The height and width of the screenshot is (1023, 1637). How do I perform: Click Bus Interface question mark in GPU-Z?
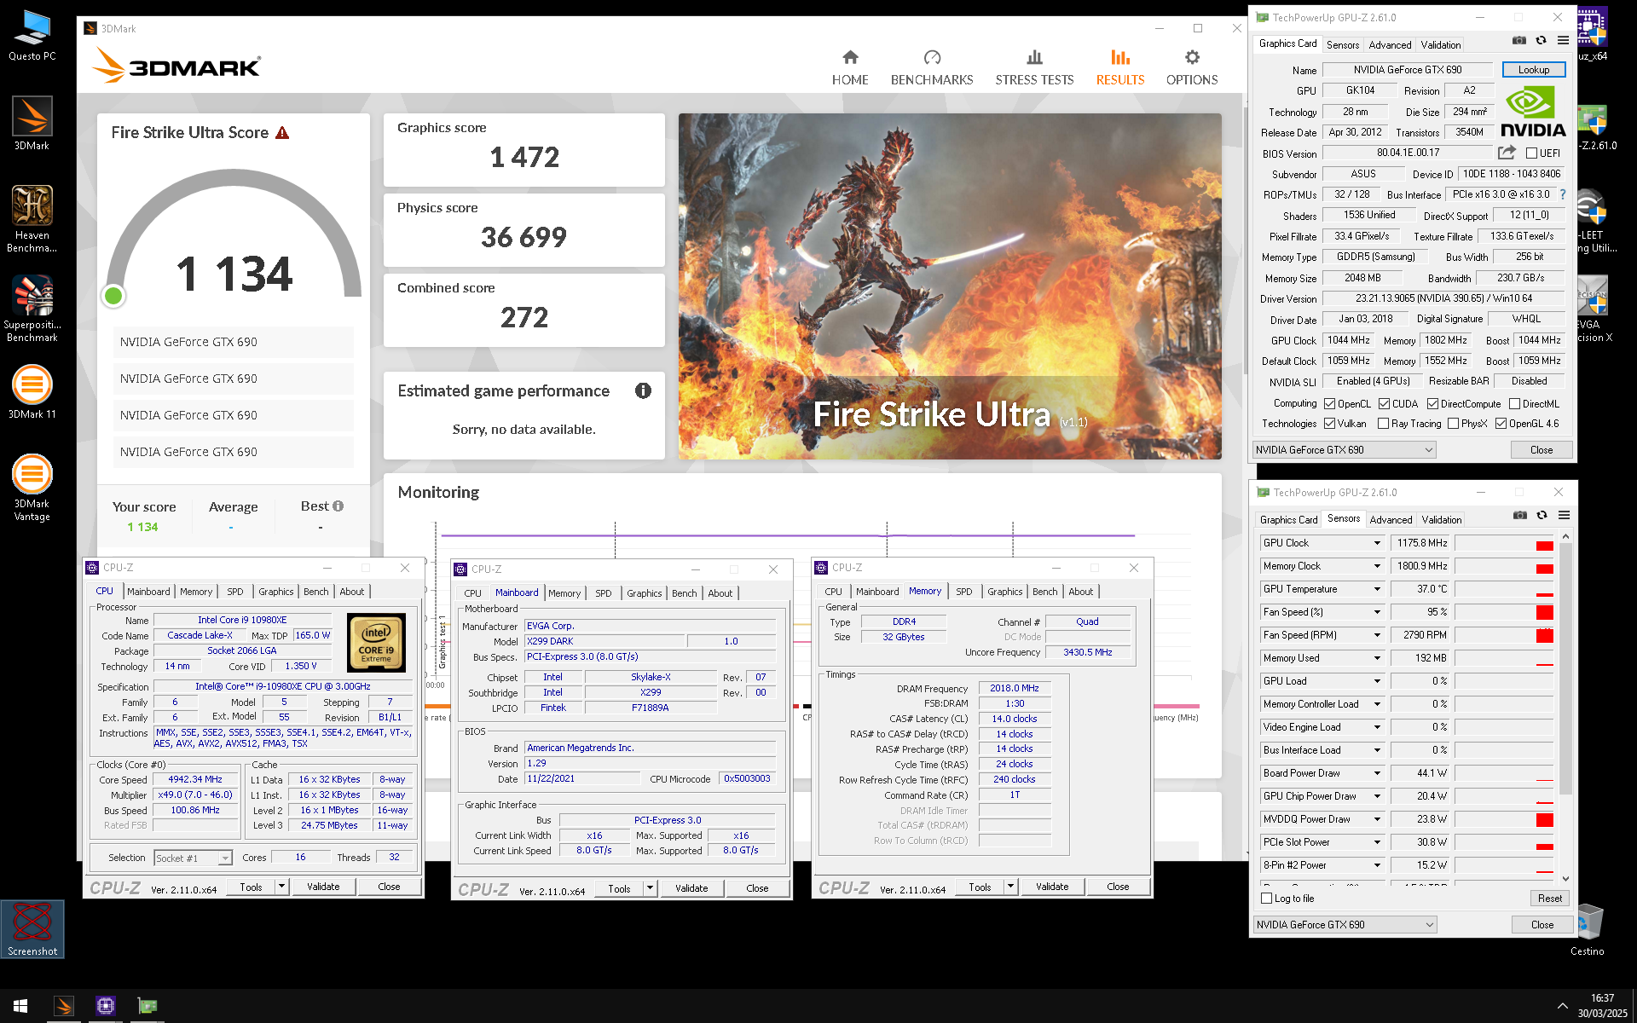(1562, 194)
